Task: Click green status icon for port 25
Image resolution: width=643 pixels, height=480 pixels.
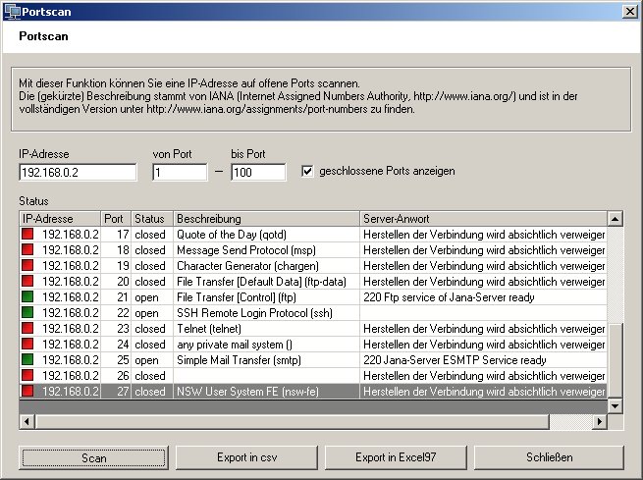Action: tap(27, 359)
